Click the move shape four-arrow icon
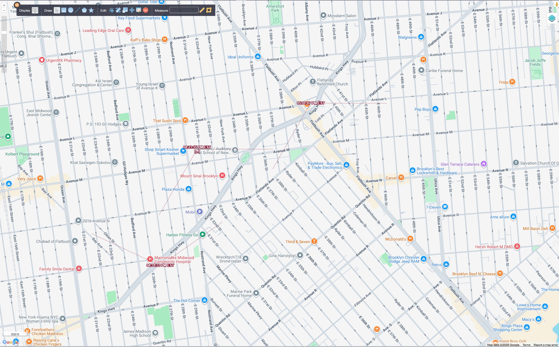 click(132, 10)
